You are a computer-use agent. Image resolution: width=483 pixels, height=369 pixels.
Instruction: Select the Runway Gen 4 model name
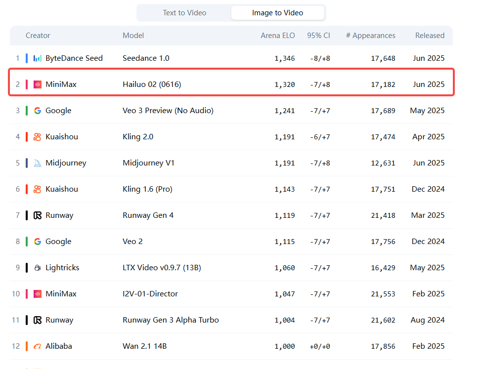(x=148, y=215)
